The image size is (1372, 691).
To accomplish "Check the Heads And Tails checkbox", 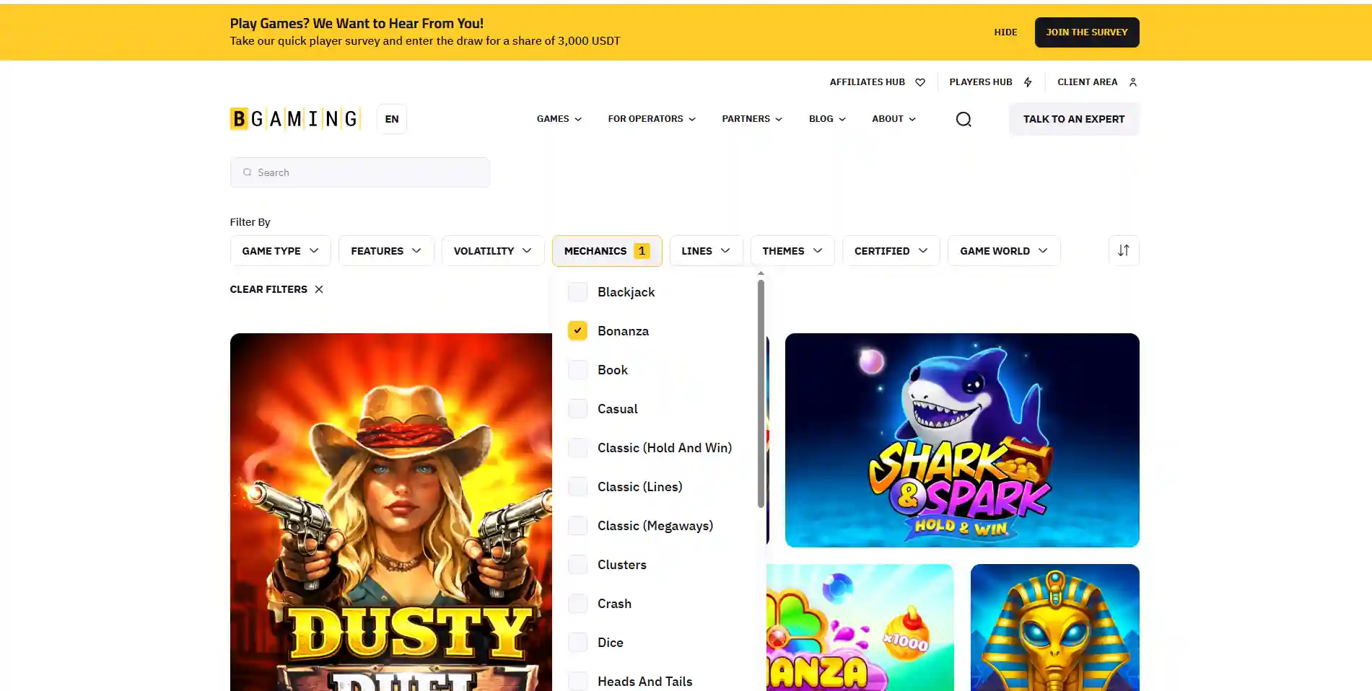I will coord(577,682).
